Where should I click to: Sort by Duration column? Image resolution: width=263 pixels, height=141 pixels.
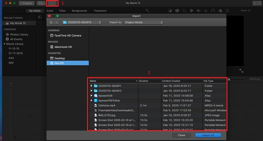150,81
